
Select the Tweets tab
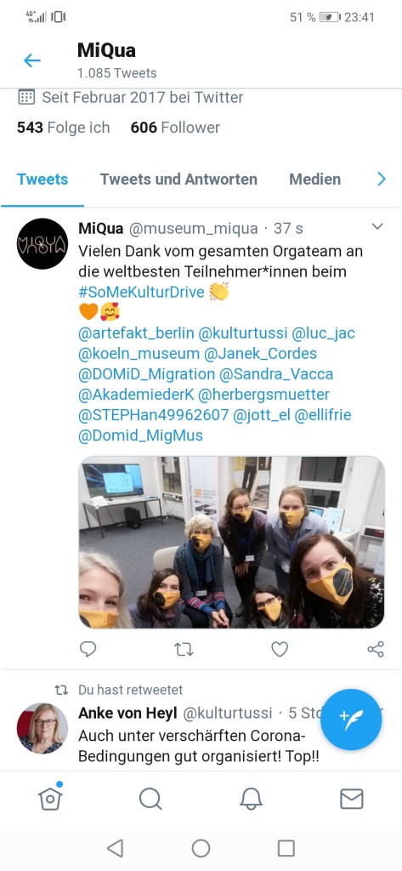42,179
